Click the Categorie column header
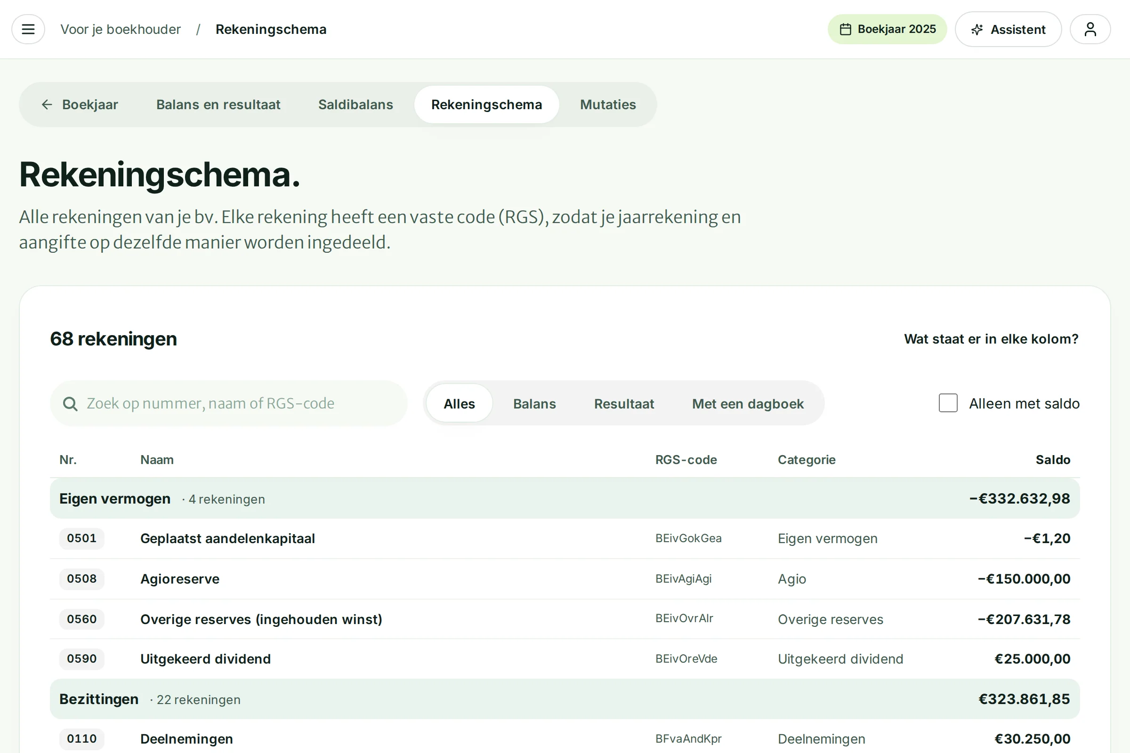The image size is (1130, 753). [807, 460]
